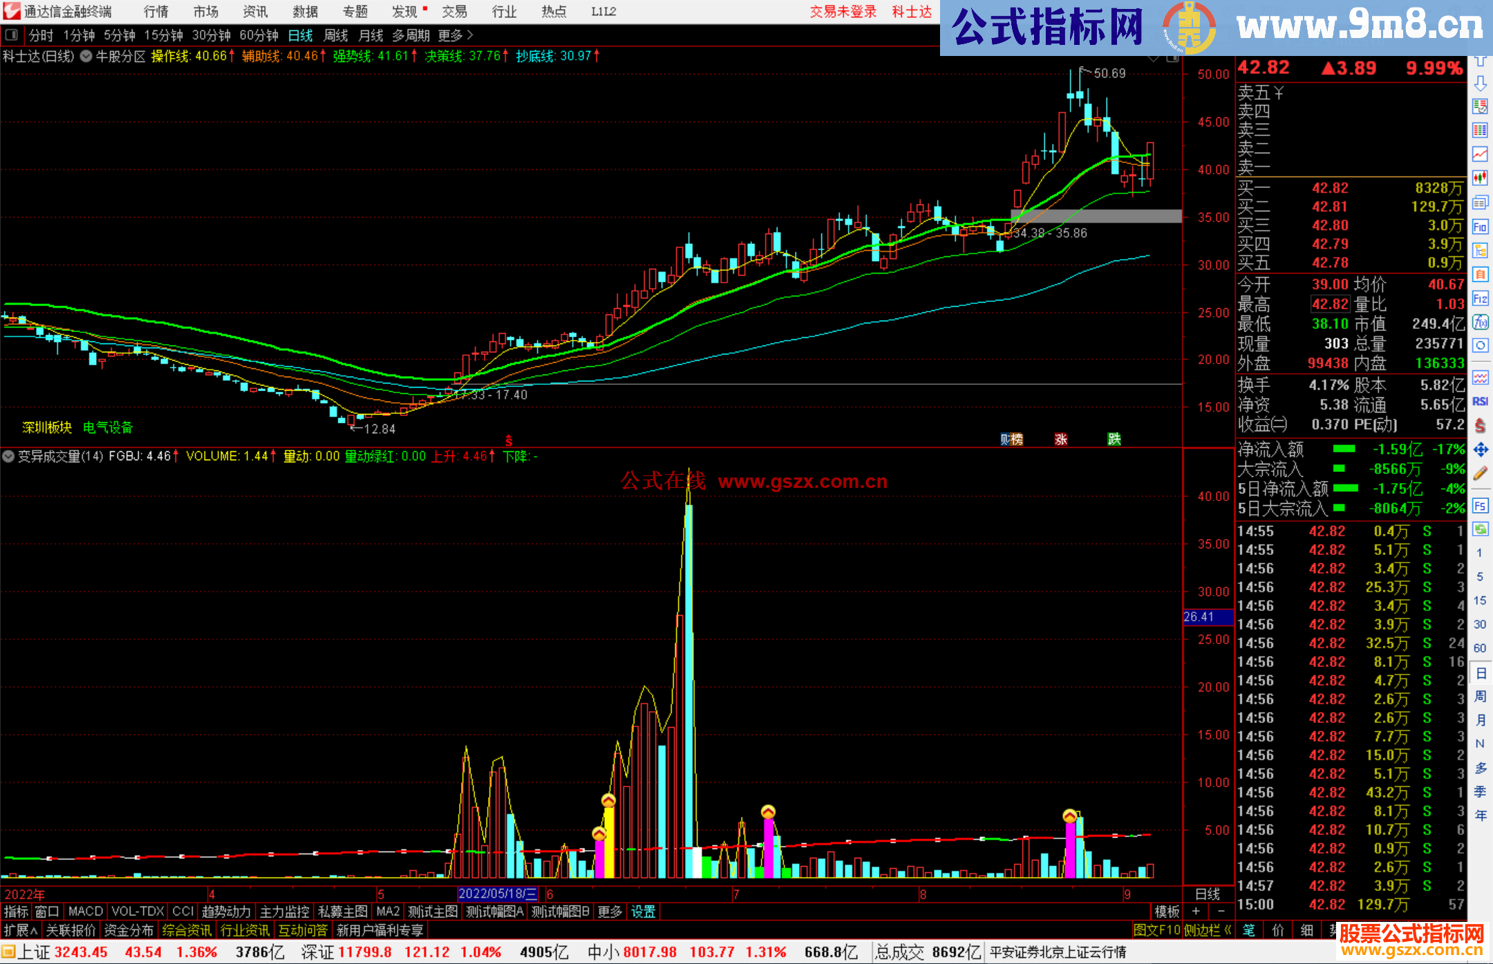
Task: Expand the 更多 periods dropdown in timeframe bar
Action: [x=456, y=35]
